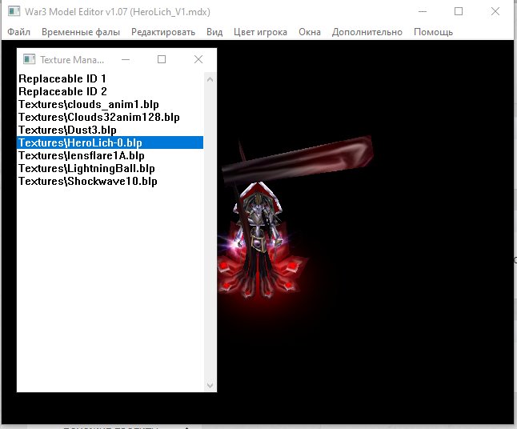The width and height of the screenshot is (517, 429).
Task: Open the Окна menu
Action: (x=310, y=32)
